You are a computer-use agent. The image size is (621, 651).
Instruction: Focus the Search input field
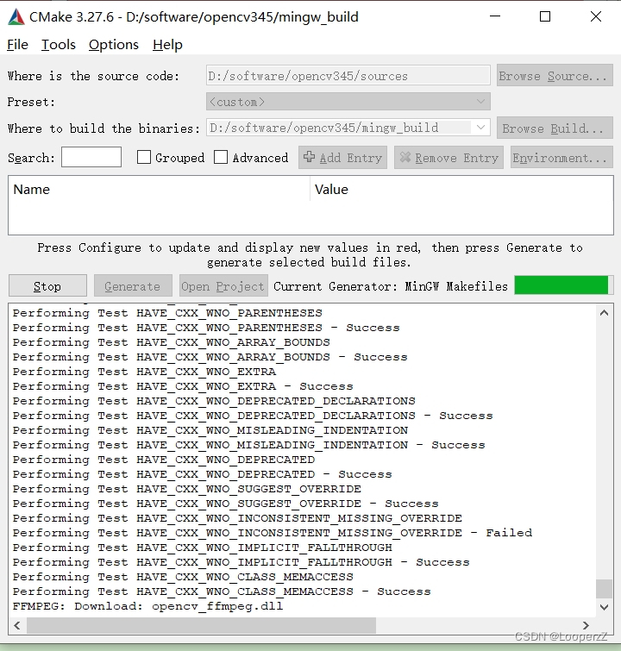[x=91, y=157]
